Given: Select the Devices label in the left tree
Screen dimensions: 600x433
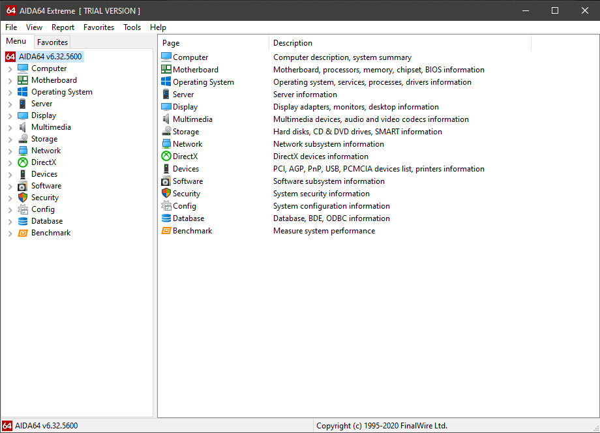Looking at the screenshot, I should click(x=44, y=174).
